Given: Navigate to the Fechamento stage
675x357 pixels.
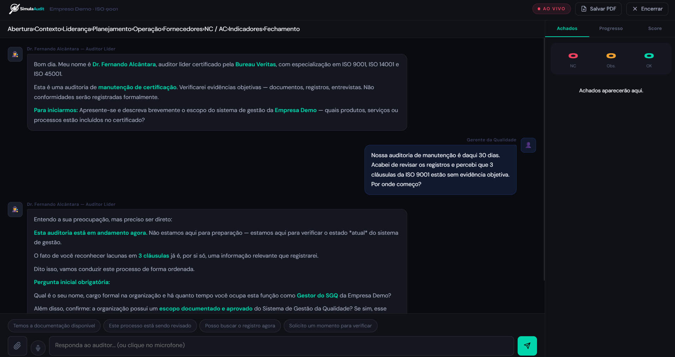Looking at the screenshot, I should [282, 29].
